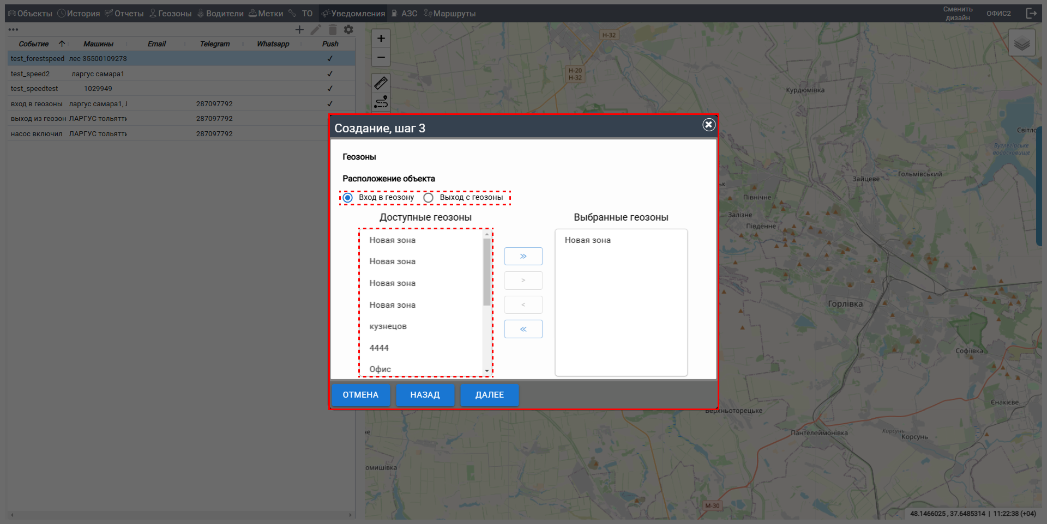Toggle Push checkmark for test_speed2 row

[x=330, y=74]
